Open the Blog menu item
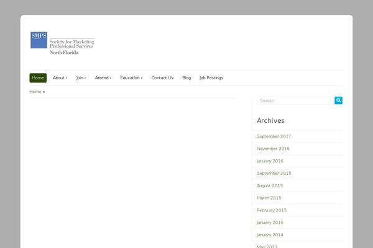The image size is (373, 248). pyautogui.click(x=186, y=78)
